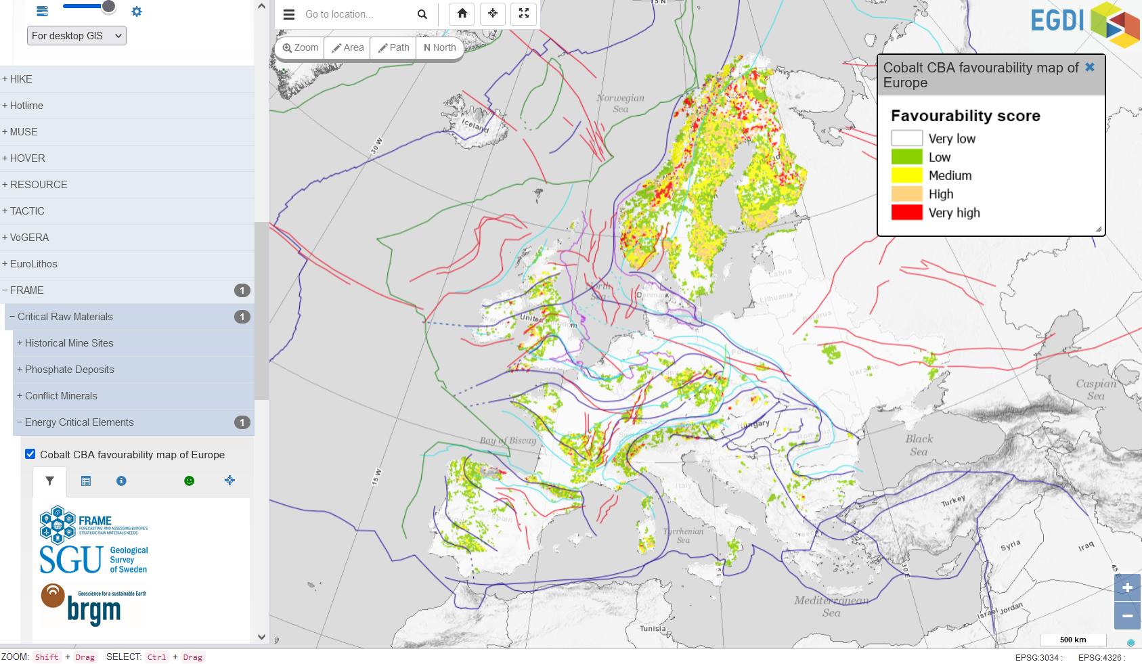This screenshot has width=1142, height=664.
Task: Click the blue gear settings icon
Action: [137, 12]
